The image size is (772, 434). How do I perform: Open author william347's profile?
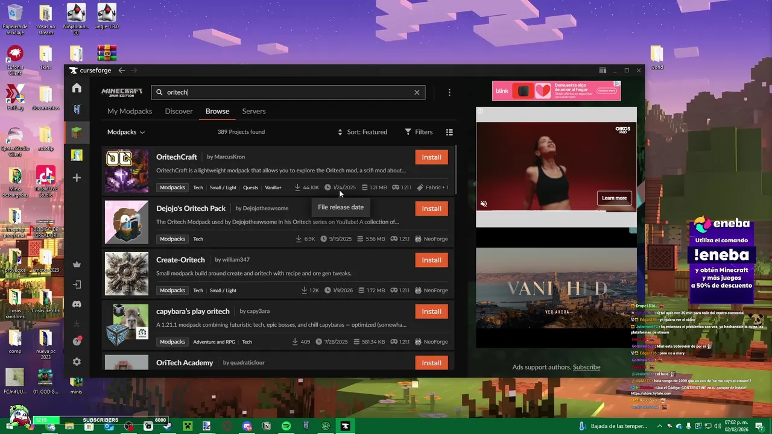point(236,260)
